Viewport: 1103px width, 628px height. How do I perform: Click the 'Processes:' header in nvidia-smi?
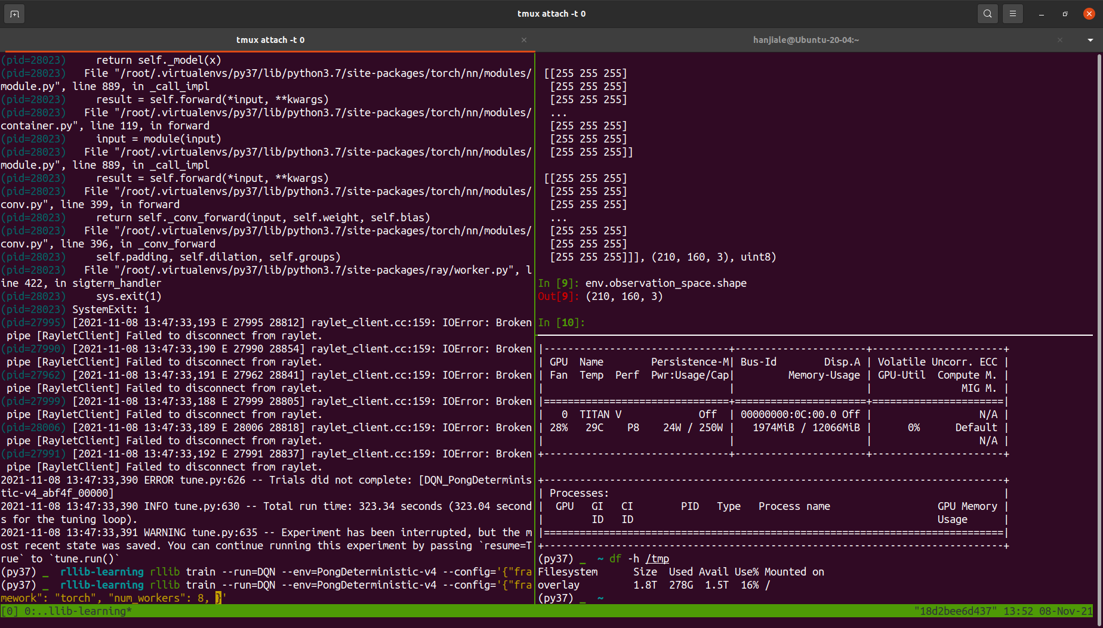580,493
